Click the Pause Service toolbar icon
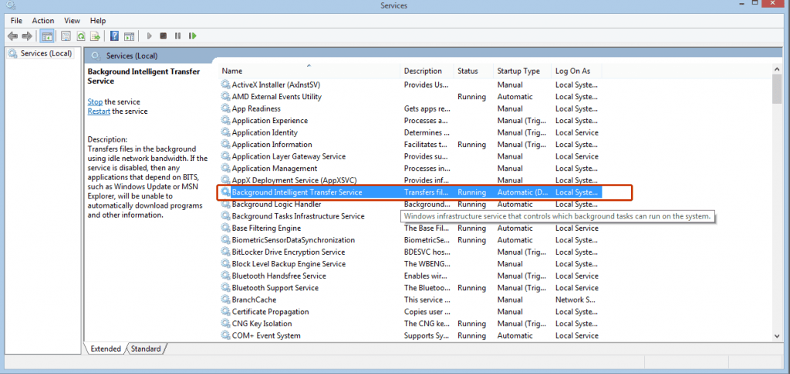 coord(178,36)
